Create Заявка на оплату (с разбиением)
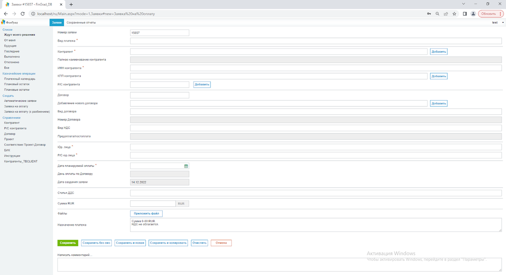 [x=27, y=112]
